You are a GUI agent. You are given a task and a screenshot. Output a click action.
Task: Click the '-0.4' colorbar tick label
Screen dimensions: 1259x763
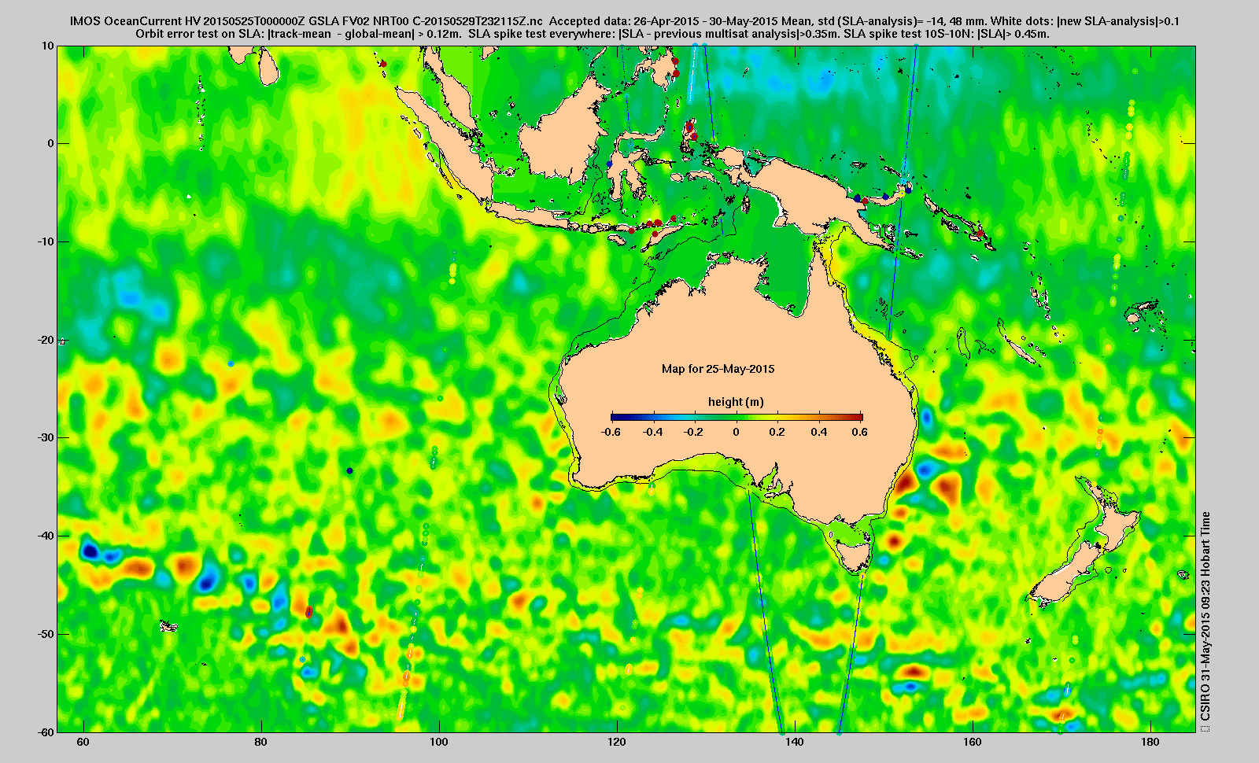point(652,432)
